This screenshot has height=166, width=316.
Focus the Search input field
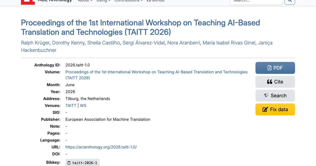coord(256,1)
